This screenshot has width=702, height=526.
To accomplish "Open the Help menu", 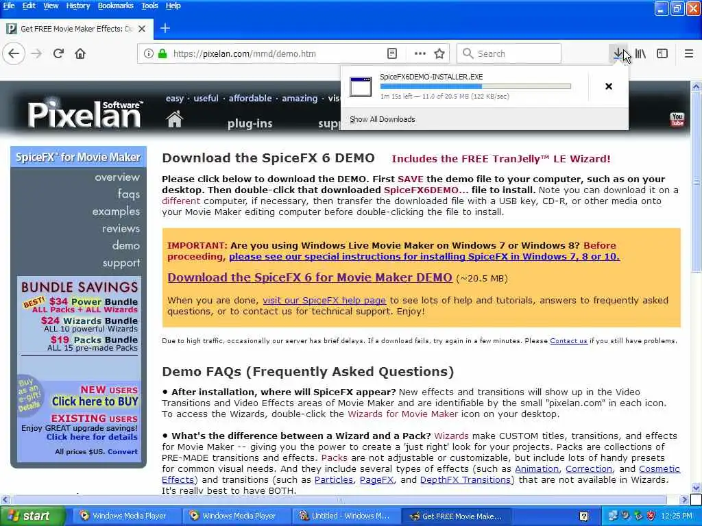I will tap(173, 5).
